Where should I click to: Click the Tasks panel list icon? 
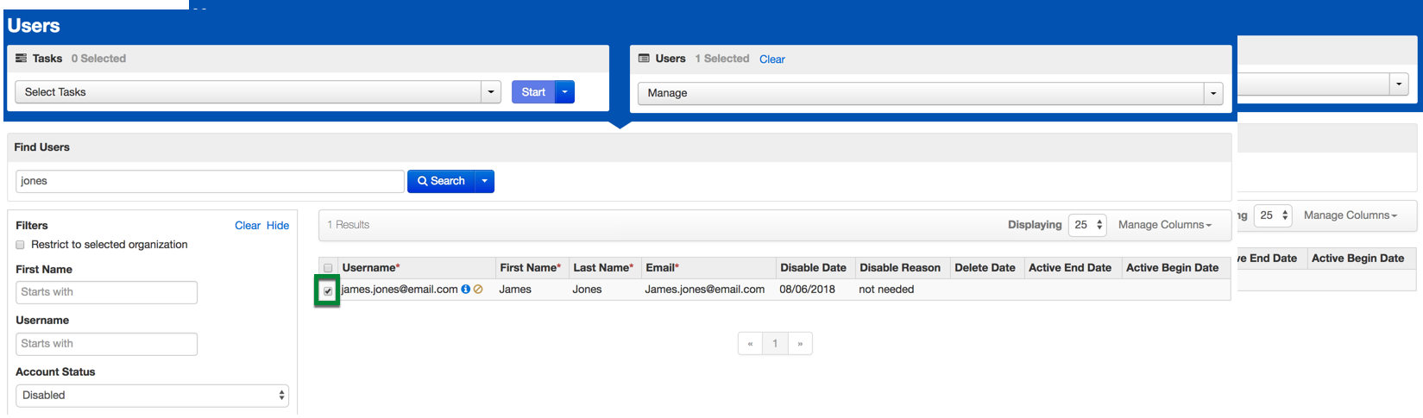pos(22,59)
